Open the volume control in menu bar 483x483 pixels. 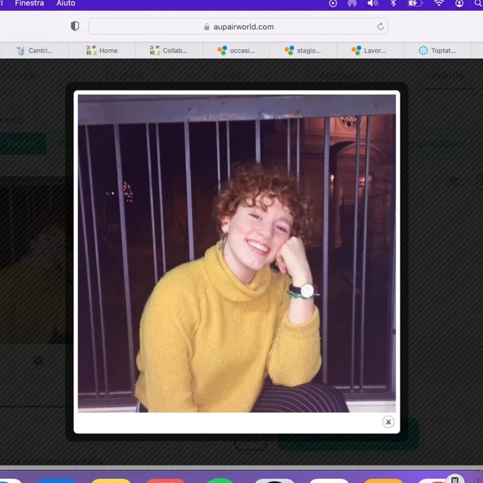[x=373, y=3]
